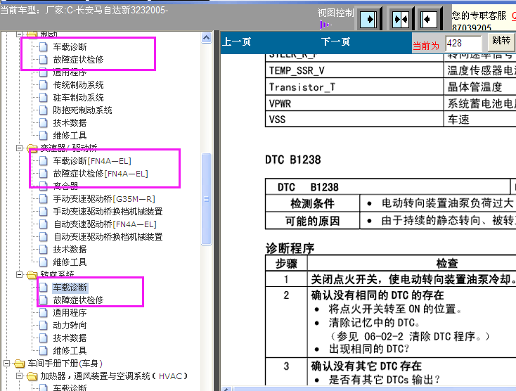Open 通用程序 under 转向系统

[x=70, y=313]
